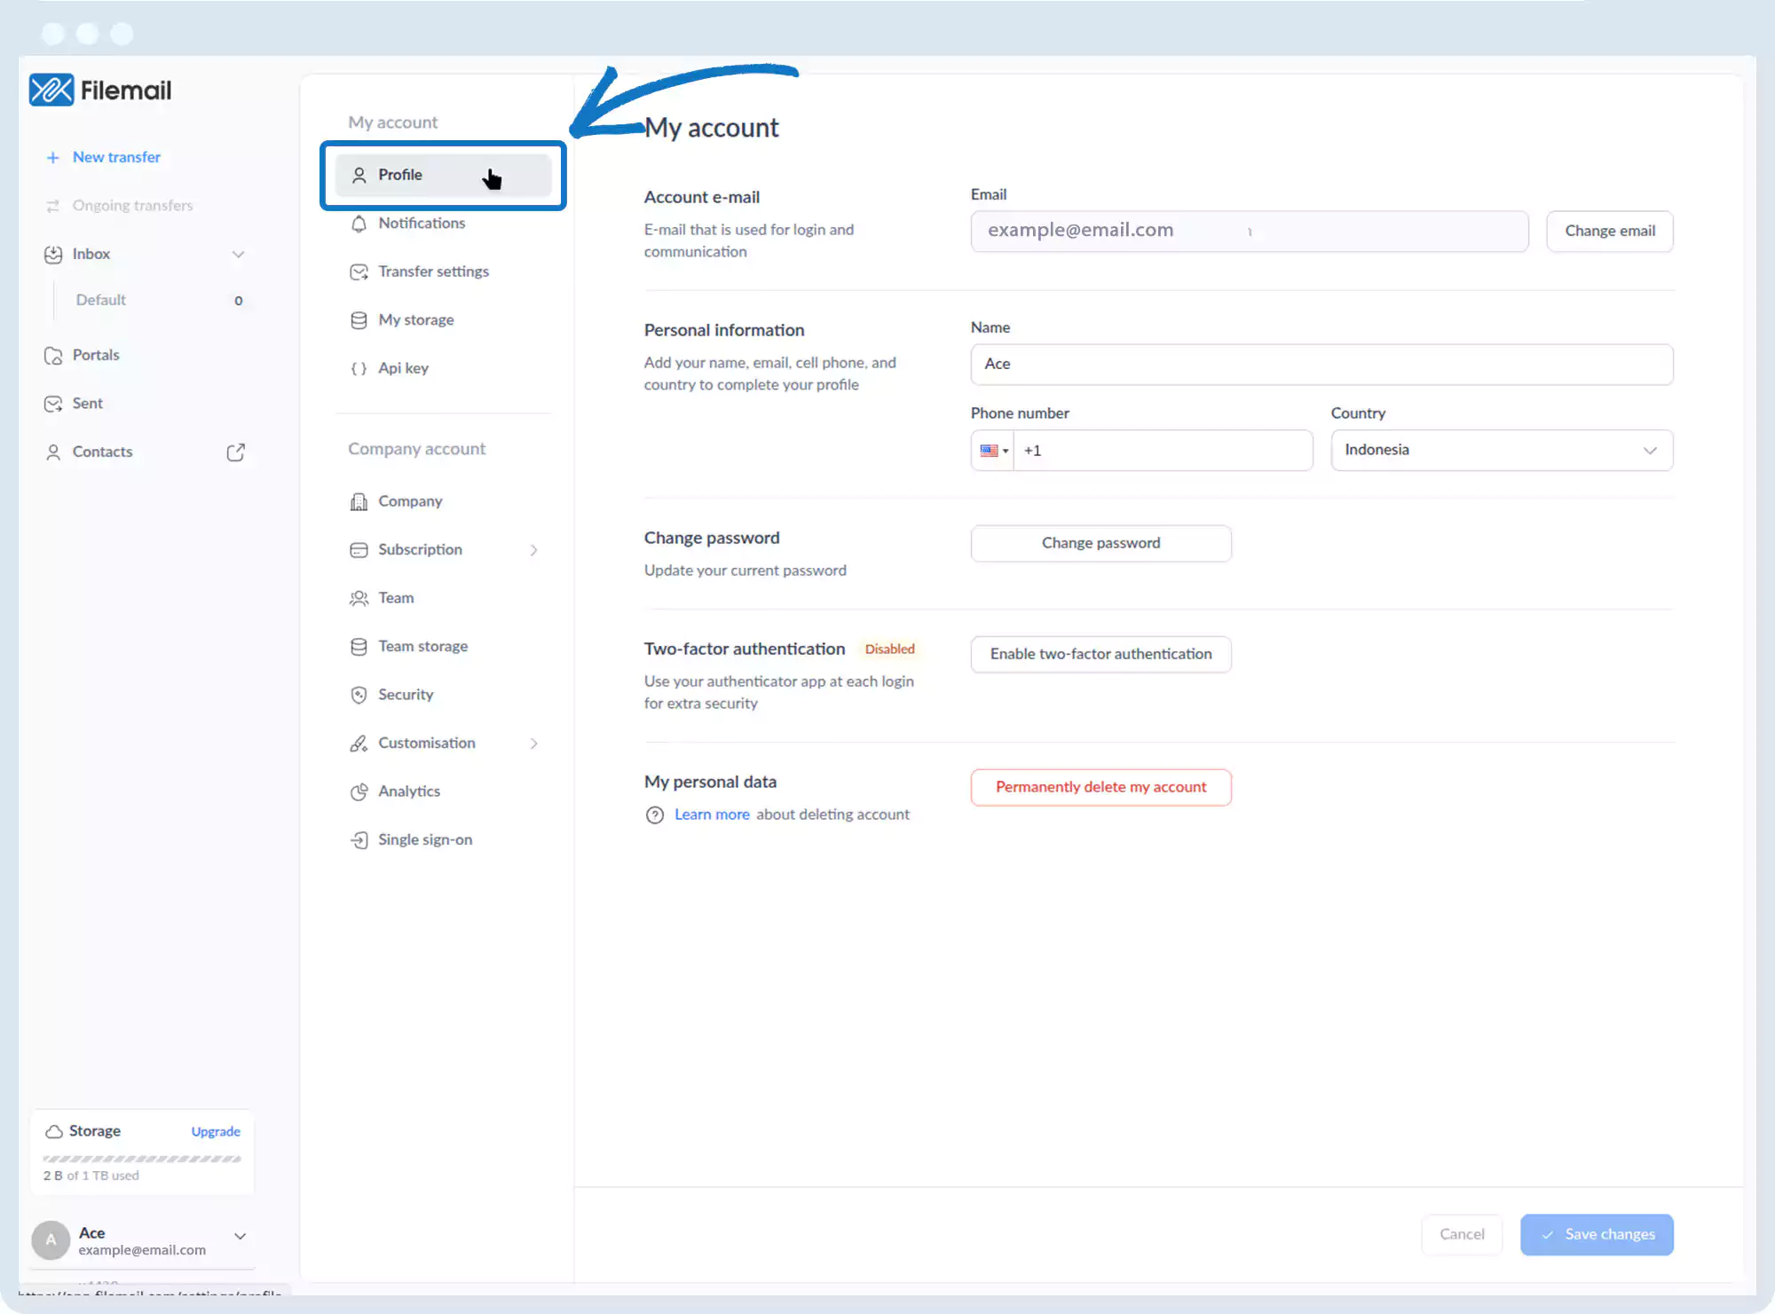The height and width of the screenshot is (1314, 1775).
Task: Open the Country dropdown showing Indonesia
Action: tap(1502, 451)
